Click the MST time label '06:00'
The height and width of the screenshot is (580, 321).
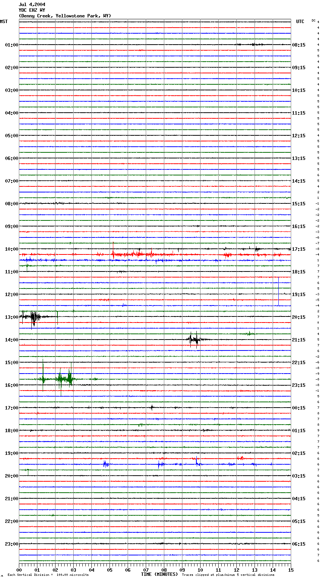(x=11, y=158)
